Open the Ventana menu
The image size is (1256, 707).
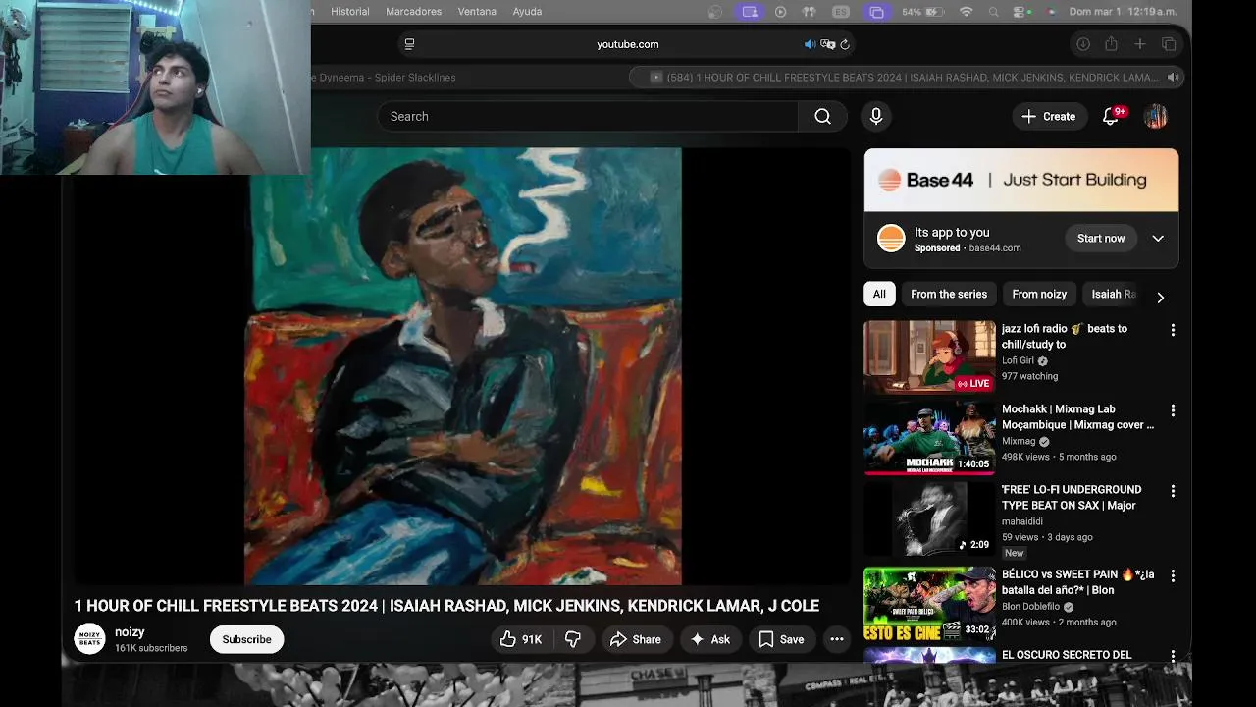pyautogui.click(x=477, y=12)
